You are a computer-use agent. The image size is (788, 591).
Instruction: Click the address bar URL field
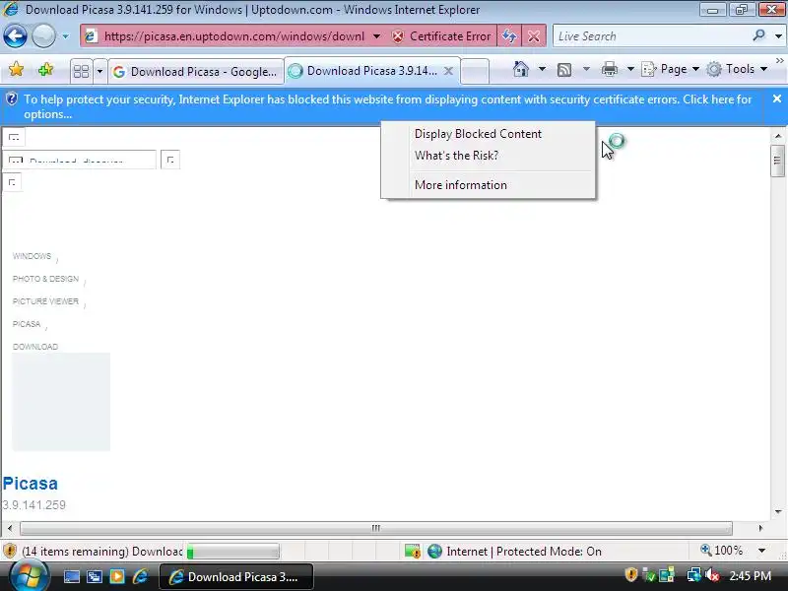pos(233,36)
